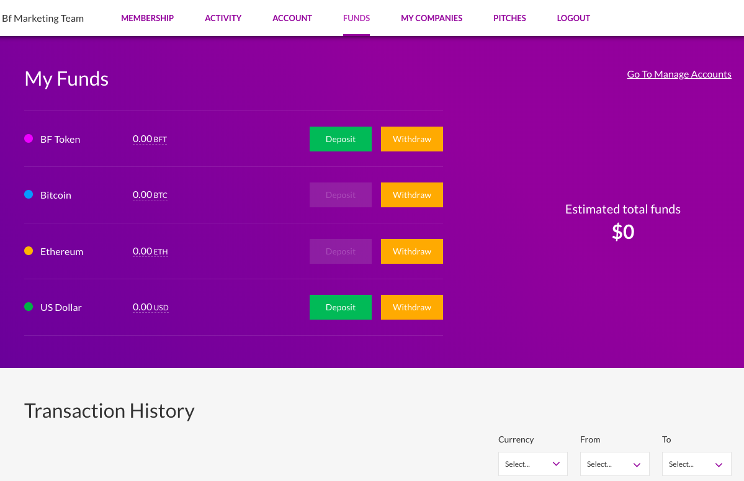Select the Funds tab
The height and width of the screenshot is (481, 744).
(x=356, y=18)
